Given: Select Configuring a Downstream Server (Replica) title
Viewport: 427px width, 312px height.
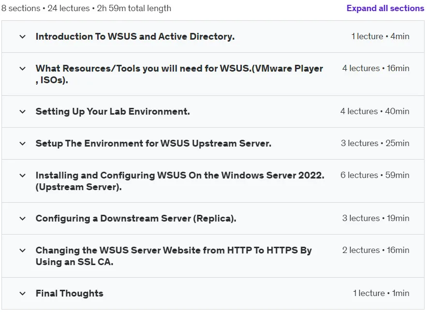Looking at the screenshot, I should [136, 219].
